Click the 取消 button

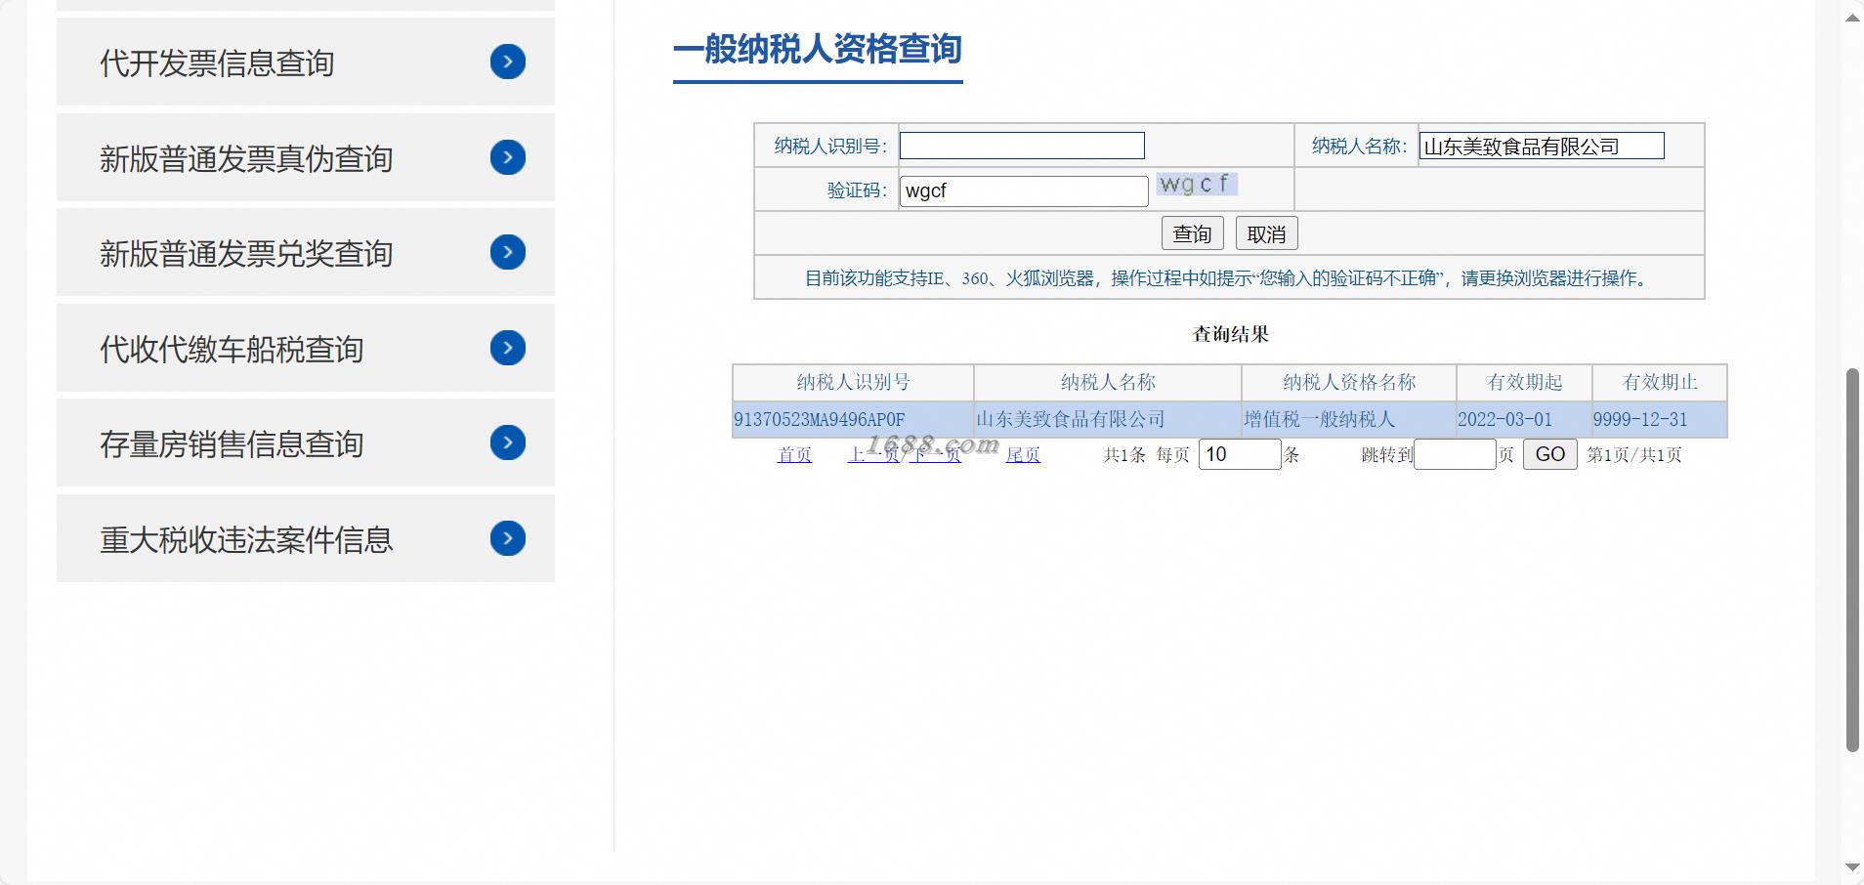click(x=1266, y=233)
